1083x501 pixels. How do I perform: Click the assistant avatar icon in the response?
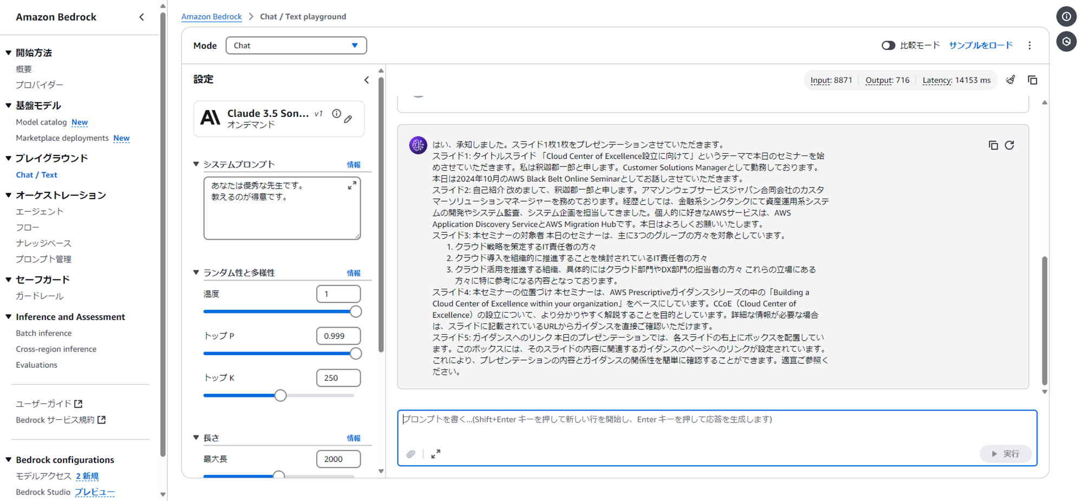(x=418, y=145)
